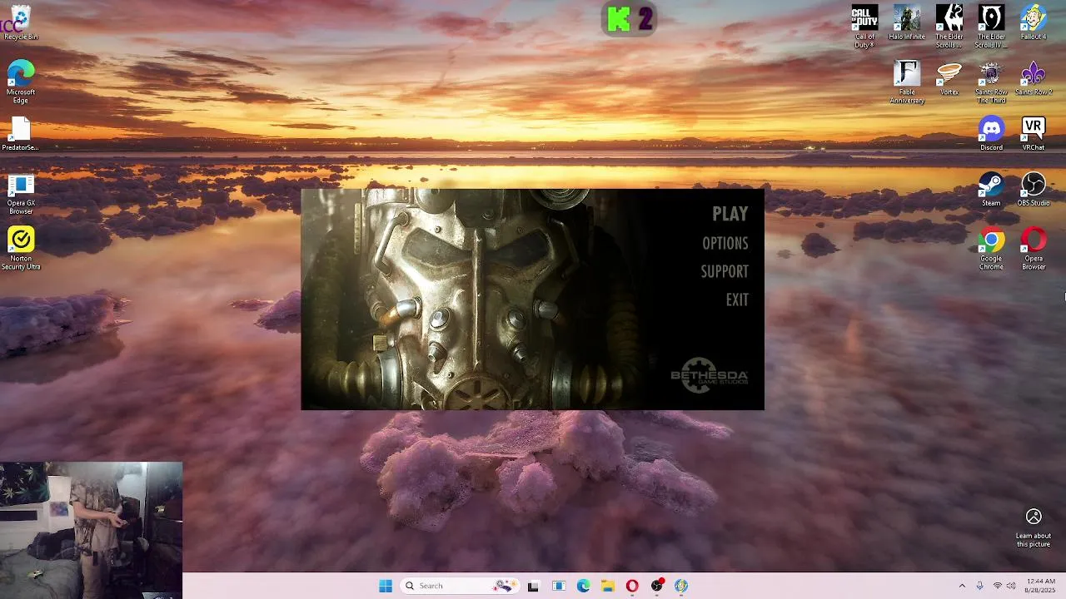Select the Call of Duty desktop shortcut
The image size is (1066, 599).
click(864, 27)
